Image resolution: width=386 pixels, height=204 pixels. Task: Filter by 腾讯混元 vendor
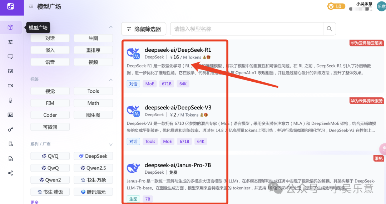pyautogui.click(x=93, y=192)
